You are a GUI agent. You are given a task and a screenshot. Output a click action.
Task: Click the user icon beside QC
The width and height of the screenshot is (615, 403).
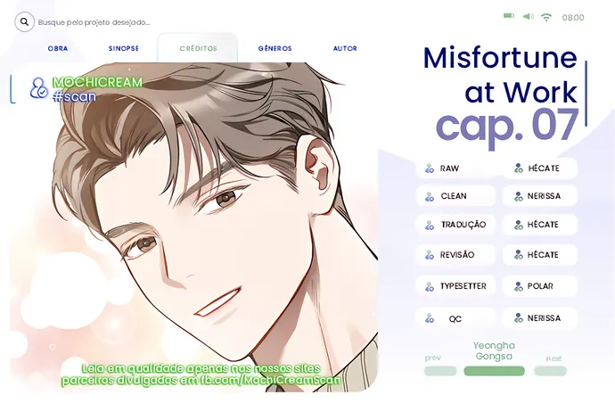[430, 318]
